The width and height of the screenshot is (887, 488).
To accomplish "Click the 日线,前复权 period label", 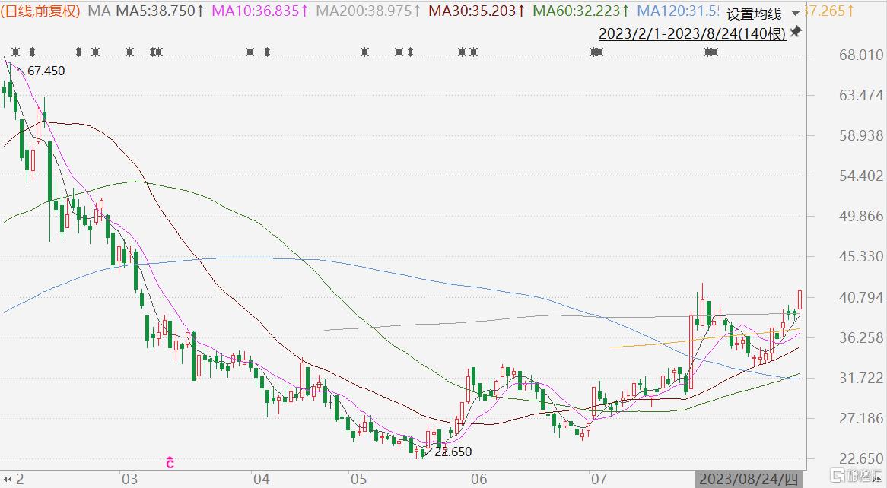I will pyautogui.click(x=41, y=11).
